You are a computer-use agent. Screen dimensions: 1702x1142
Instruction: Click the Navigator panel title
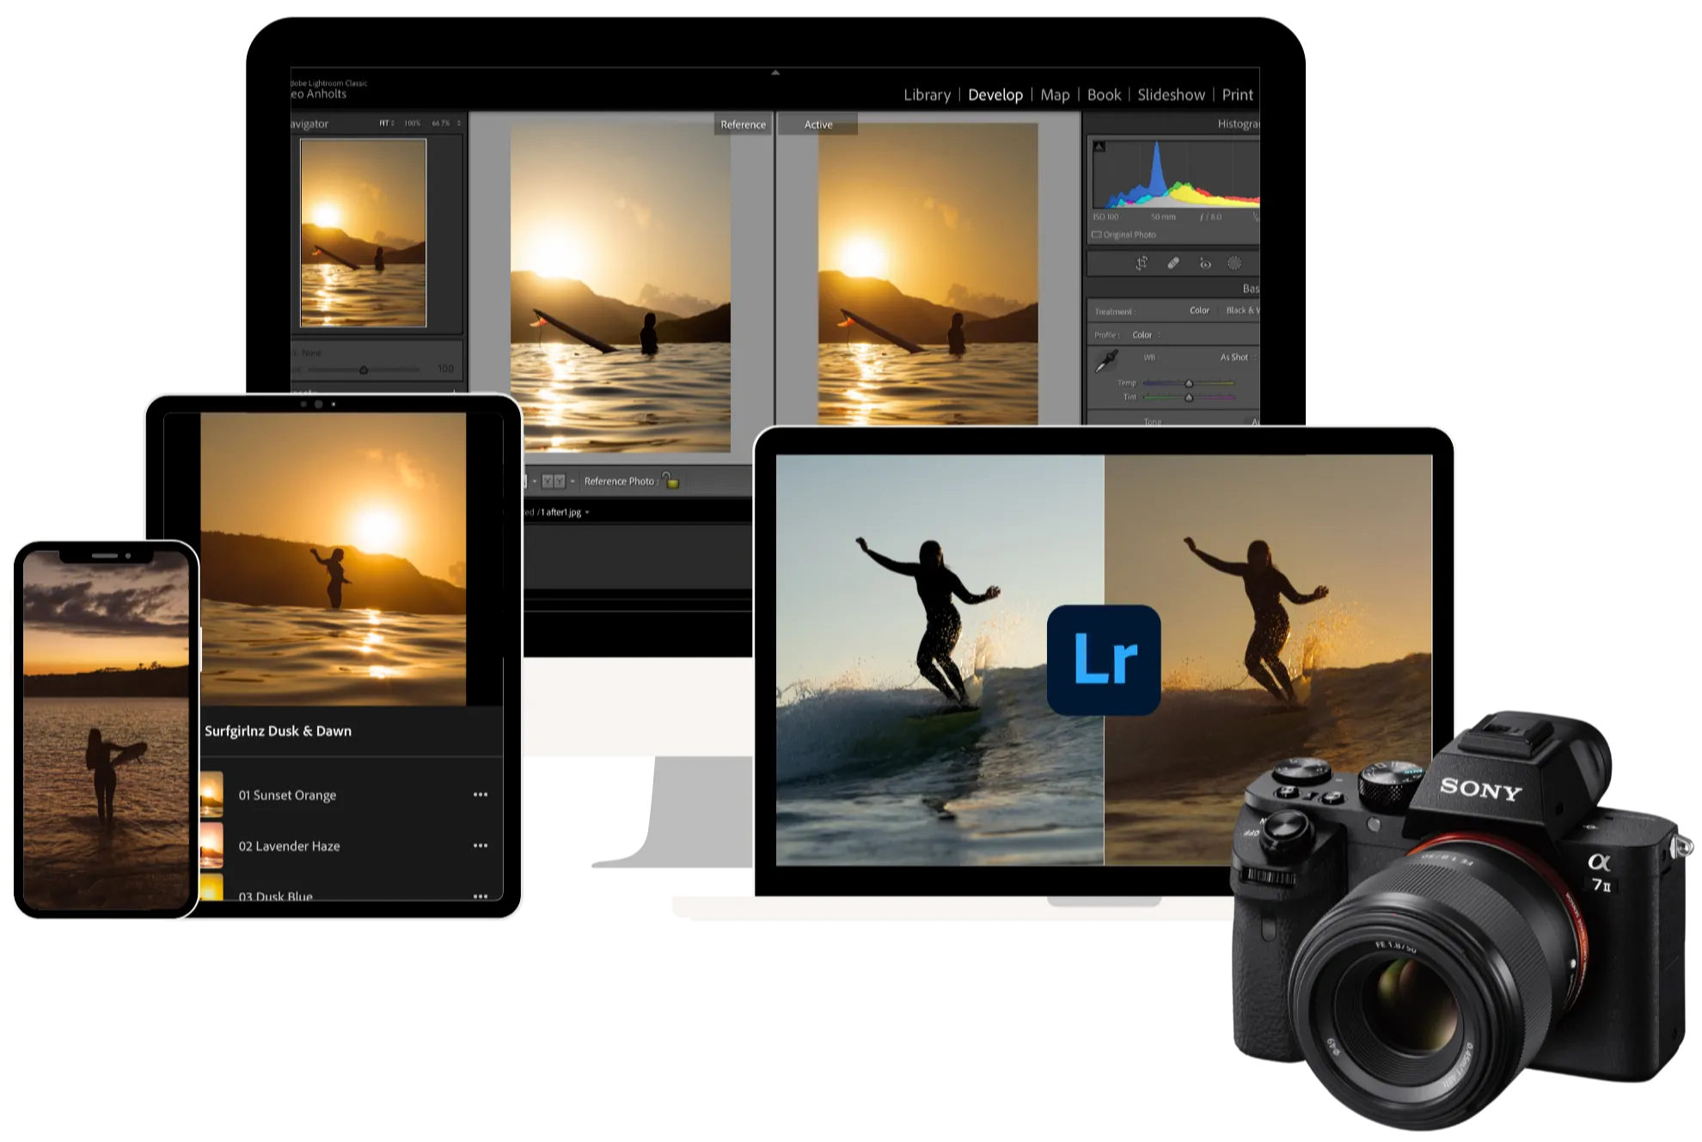point(309,124)
